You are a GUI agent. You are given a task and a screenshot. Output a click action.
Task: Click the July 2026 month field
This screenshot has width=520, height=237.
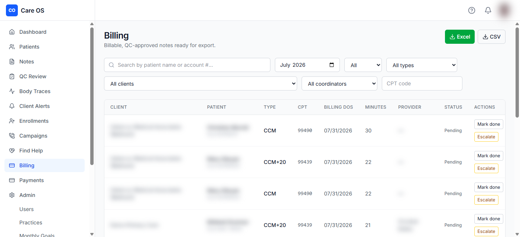[307, 65]
